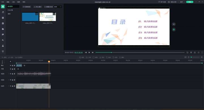
Task: Toggle visibility of the top timeline track
Action: (x=11, y=65)
